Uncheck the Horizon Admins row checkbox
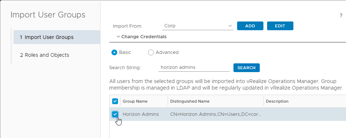Screen dimensions: 346x138 pos(115,114)
